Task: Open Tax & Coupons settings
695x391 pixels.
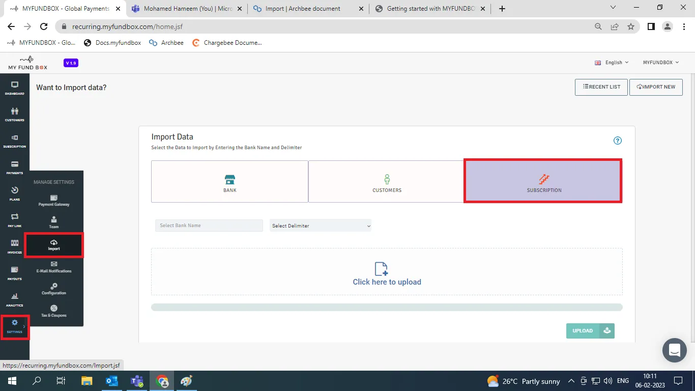Action: point(54,311)
